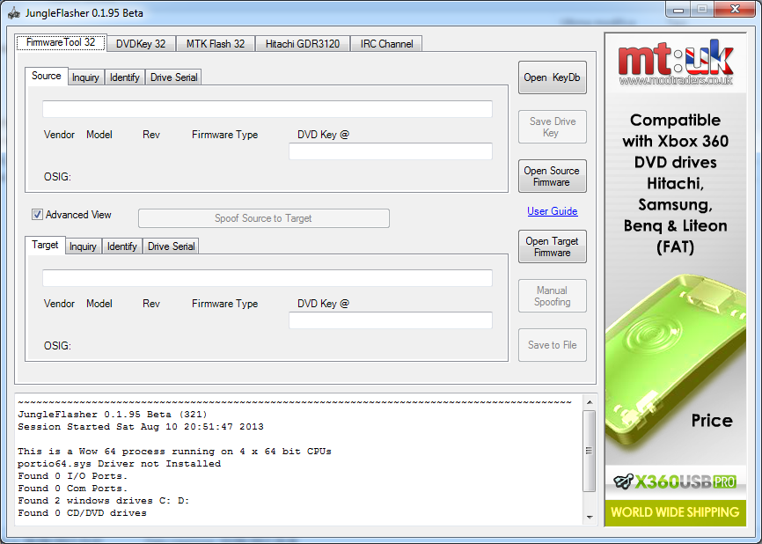
Task: Click the Target DVD Key field
Action: coord(391,320)
